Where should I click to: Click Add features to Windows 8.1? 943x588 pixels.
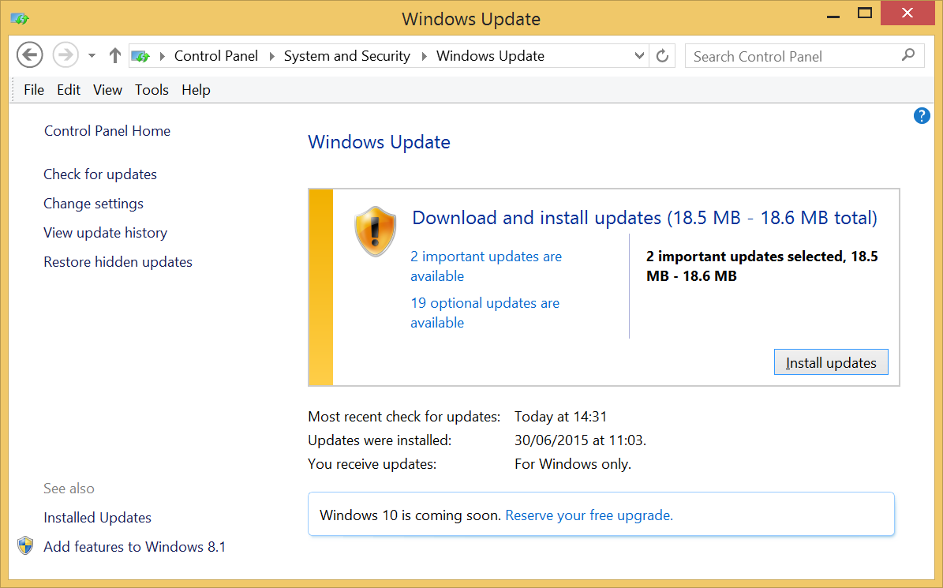tap(135, 546)
